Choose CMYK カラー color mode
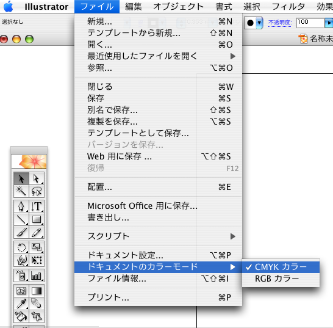The image size is (333, 328). click(281, 267)
